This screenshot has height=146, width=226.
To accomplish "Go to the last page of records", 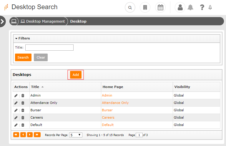I will [37, 135].
